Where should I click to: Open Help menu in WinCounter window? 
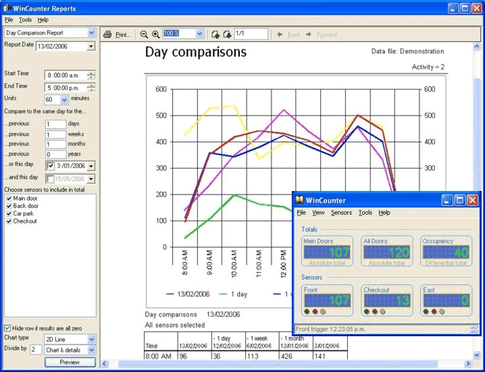point(384,213)
